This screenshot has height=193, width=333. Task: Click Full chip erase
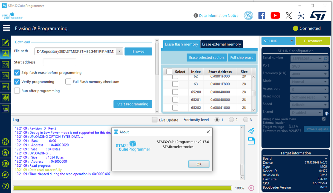242,58
